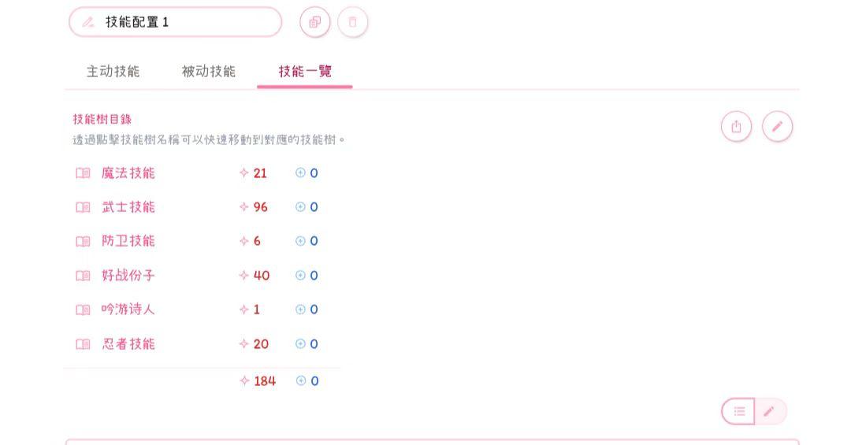
Task: Go to the 魔法技能 skill tree
Action: coord(128,173)
